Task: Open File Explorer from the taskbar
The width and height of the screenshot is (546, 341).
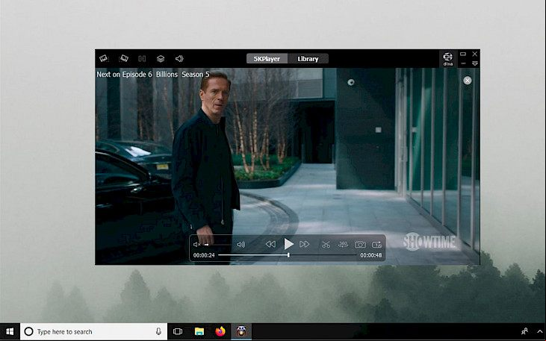Action: coord(199,331)
